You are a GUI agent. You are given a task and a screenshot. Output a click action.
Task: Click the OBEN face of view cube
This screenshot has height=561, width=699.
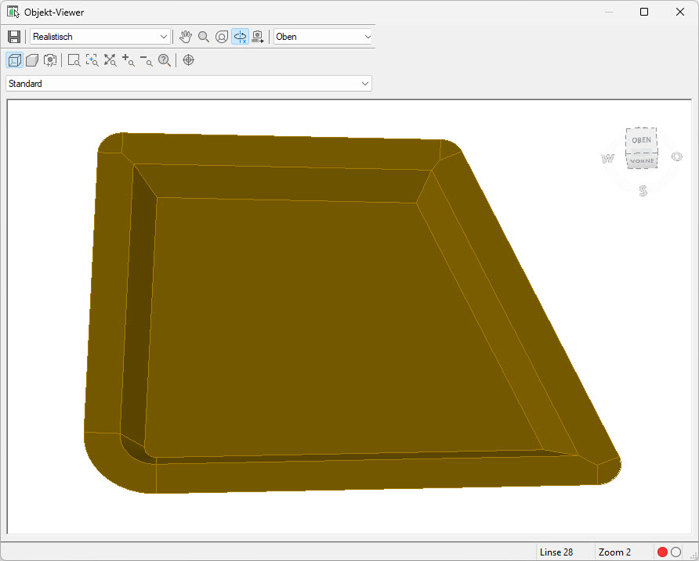point(641,140)
